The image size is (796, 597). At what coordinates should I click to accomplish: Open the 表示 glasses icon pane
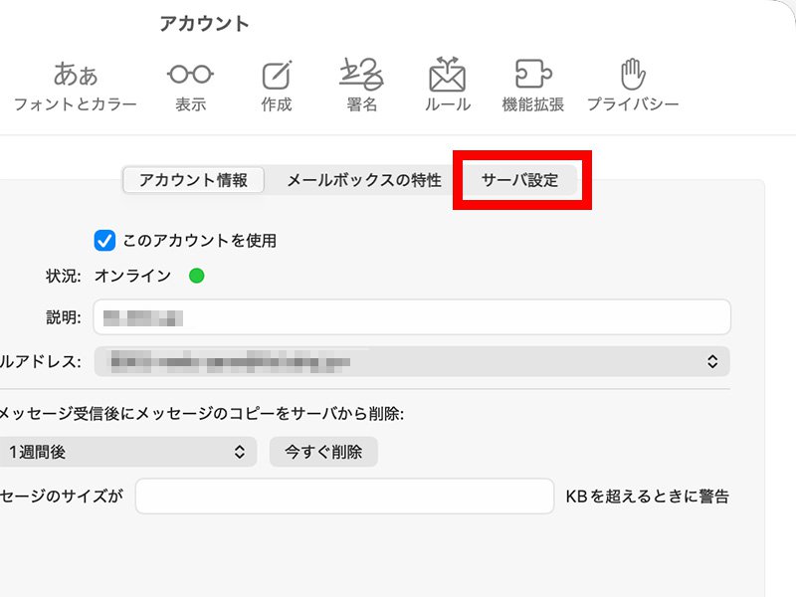pyautogui.click(x=190, y=87)
